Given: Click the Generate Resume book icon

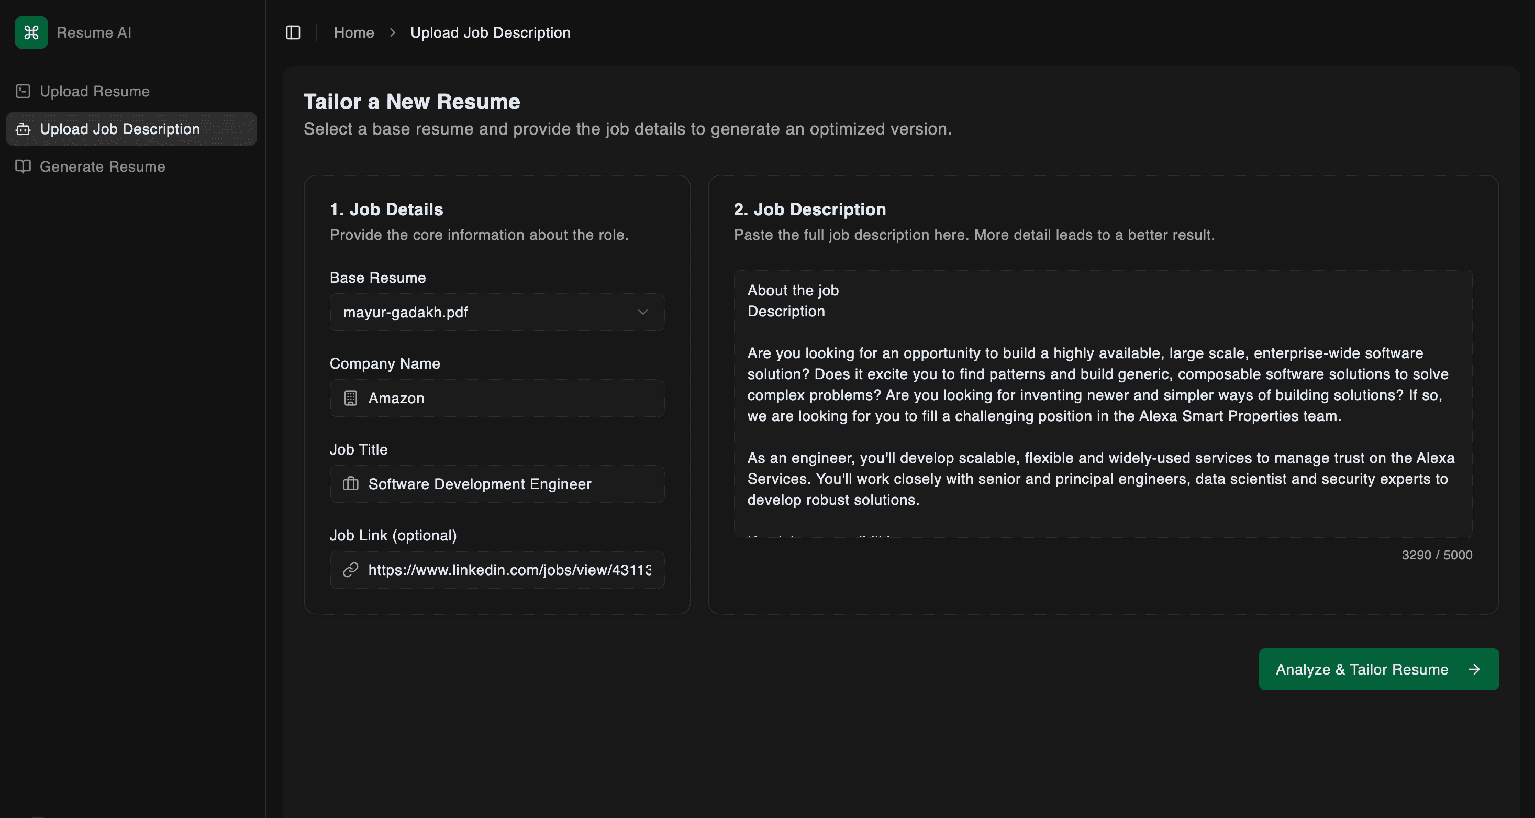Looking at the screenshot, I should pyautogui.click(x=23, y=167).
